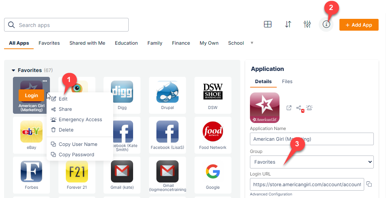Open the Group dropdown showing Favorites
Image resolution: width=386 pixels, height=198 pixels.
tap(312, 162)
